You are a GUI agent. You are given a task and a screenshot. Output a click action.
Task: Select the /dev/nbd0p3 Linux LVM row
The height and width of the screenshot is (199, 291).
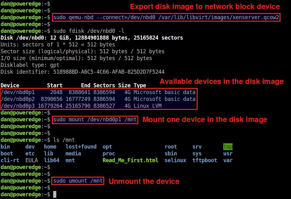click(x=81, y=106)
